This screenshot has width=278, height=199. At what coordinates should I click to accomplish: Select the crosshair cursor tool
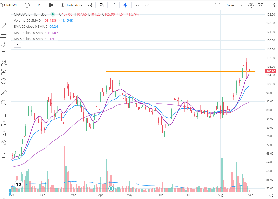[4, 17]
